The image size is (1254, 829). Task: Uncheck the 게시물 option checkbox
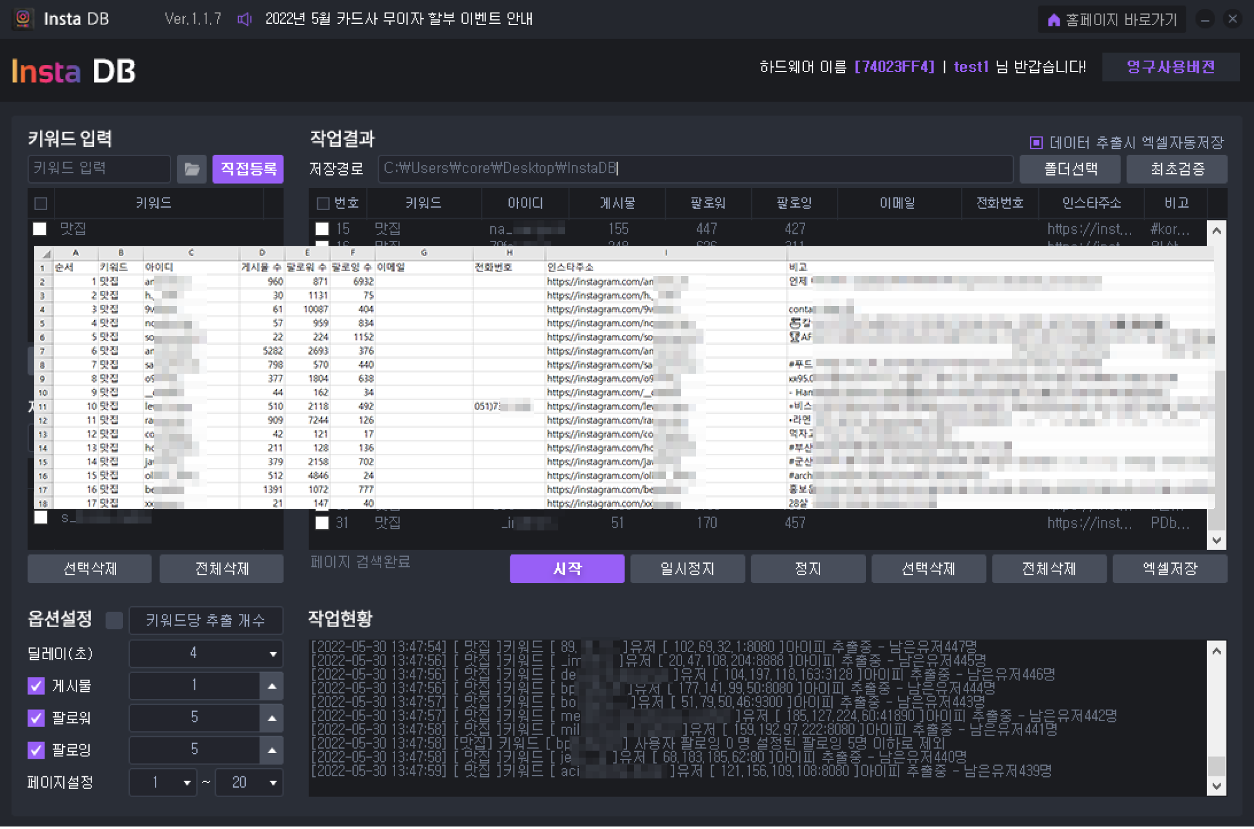[36, 687]
